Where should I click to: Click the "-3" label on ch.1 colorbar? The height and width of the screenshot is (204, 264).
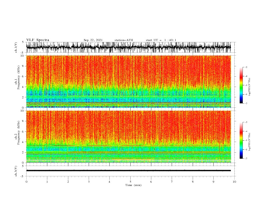pyautogui.click(x=246, y=67)
